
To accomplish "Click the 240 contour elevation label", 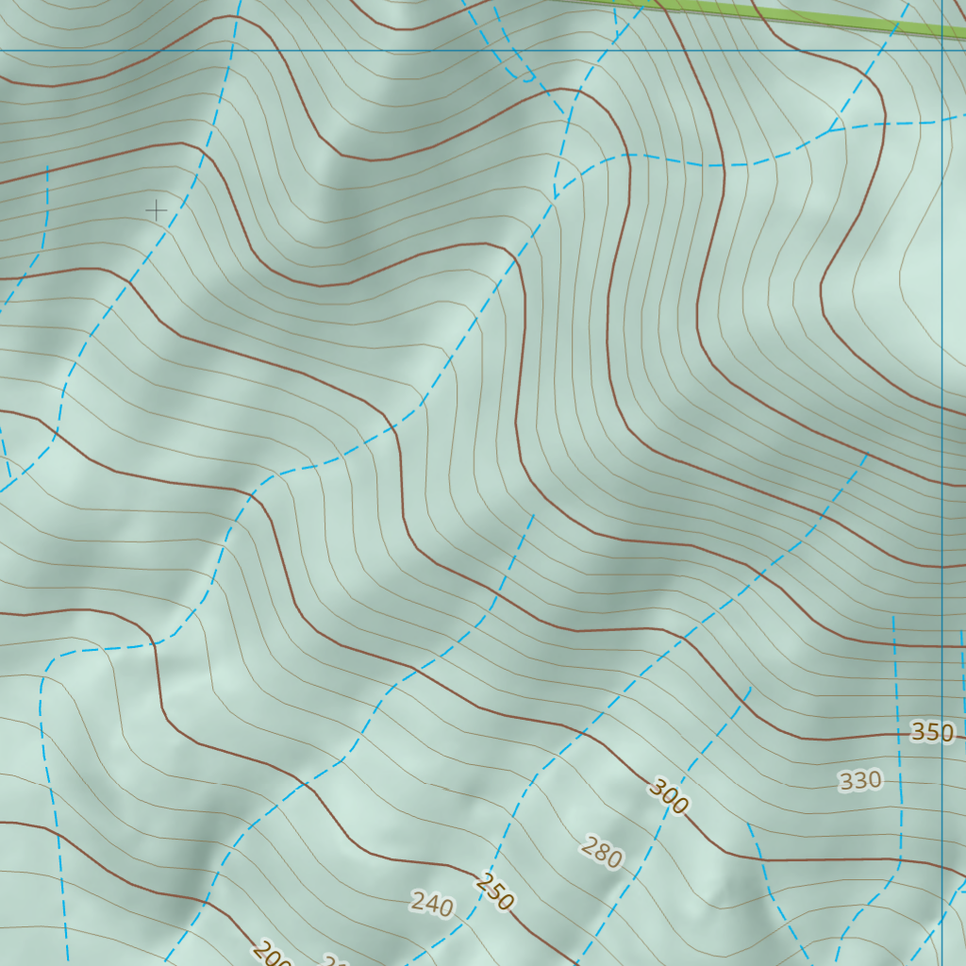I will point(432,904).
